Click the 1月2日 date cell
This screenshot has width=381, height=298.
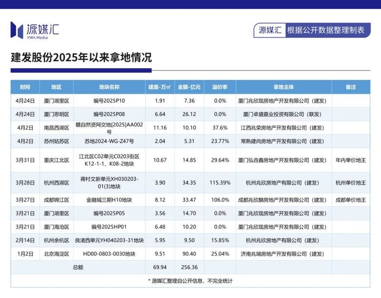tap(25, 254)
